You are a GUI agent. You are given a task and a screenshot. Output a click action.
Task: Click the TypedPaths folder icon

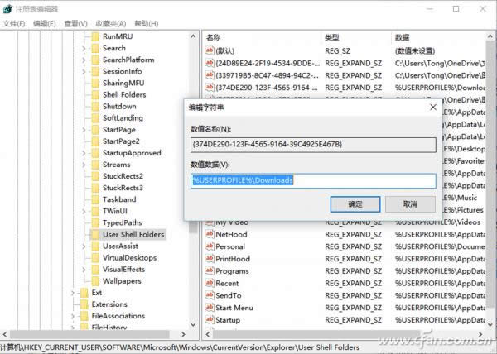94,222
